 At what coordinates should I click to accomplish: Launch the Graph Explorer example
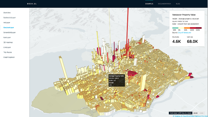click(9, 57)
